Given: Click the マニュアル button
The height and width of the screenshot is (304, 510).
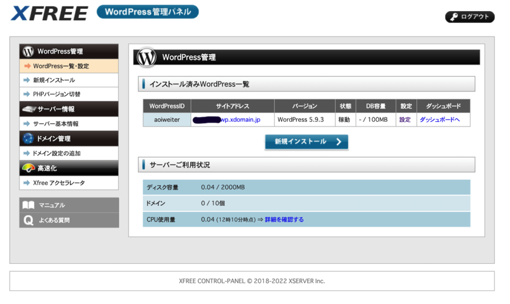Looking at the screenshot, I should 69,205.
